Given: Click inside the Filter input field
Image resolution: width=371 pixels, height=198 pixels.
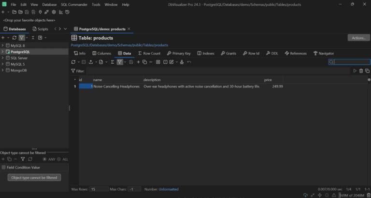Looking at the screenshot, I should click(x=218, y=71).
